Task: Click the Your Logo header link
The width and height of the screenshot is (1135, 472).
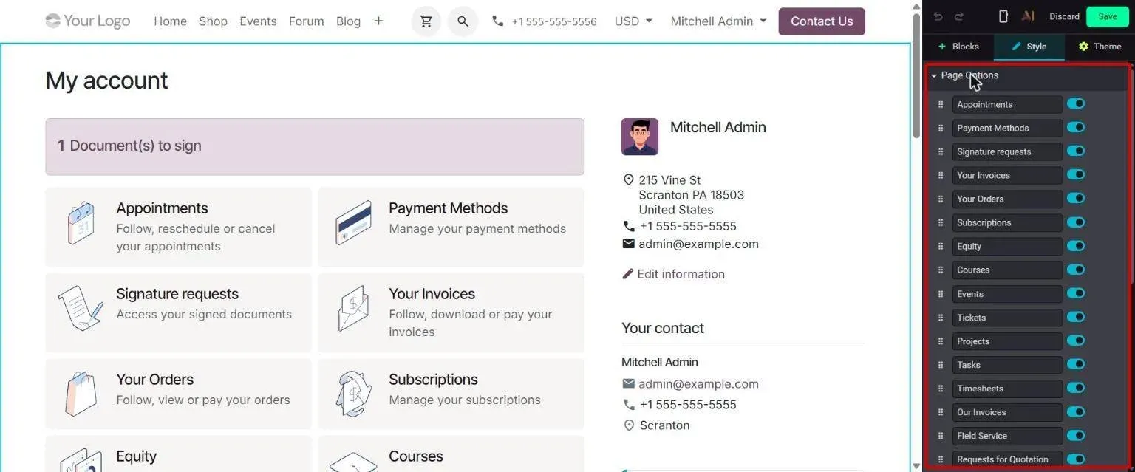Action: [x=87, y=21]
